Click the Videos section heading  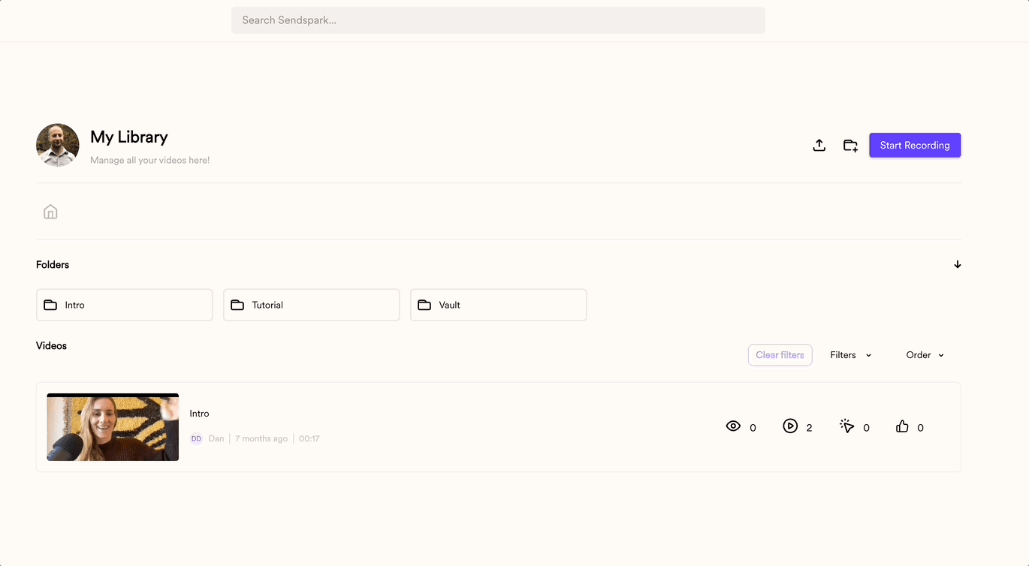pyautogui.click(x=51, y=346)
